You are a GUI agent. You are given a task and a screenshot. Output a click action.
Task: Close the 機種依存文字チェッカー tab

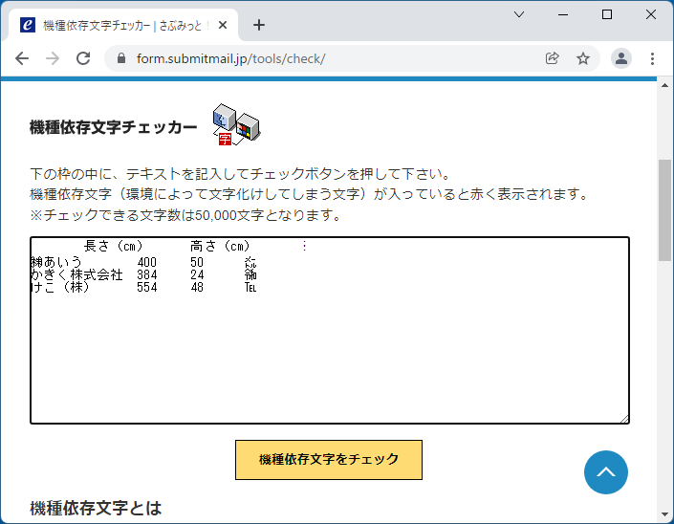[224, 26]
